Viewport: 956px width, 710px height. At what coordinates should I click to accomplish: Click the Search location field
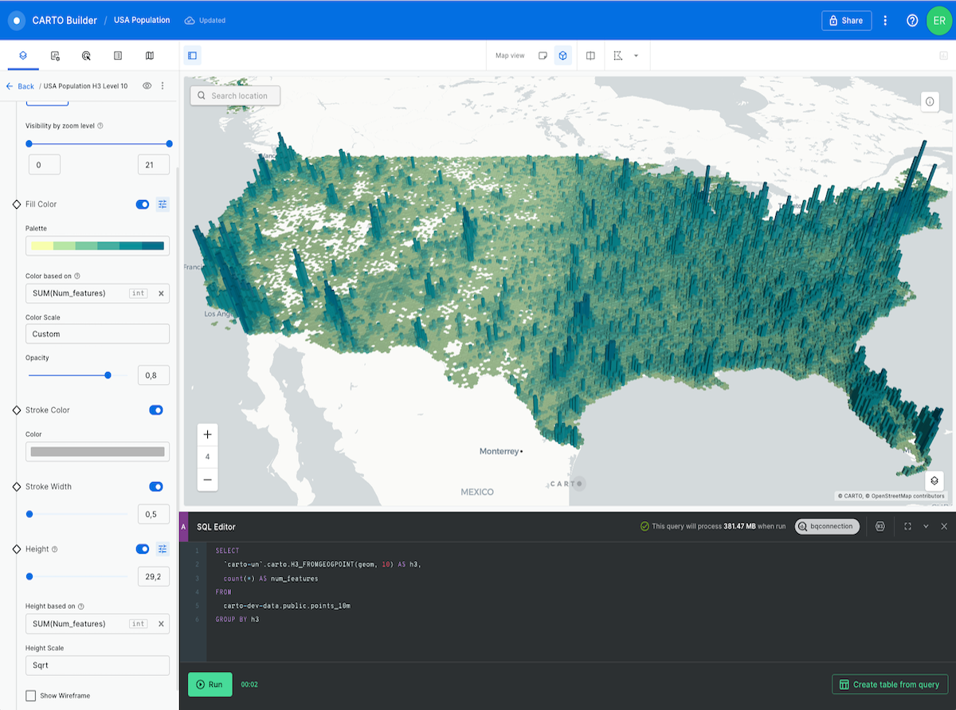(235, 96)
